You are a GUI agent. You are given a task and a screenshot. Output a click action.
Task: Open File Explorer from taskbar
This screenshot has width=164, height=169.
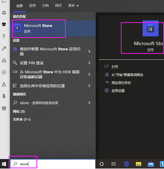139,164
